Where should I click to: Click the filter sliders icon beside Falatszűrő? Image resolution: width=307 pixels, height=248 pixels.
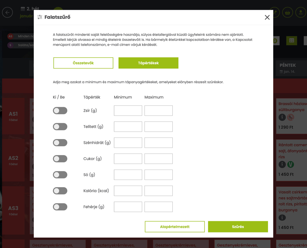40,17
